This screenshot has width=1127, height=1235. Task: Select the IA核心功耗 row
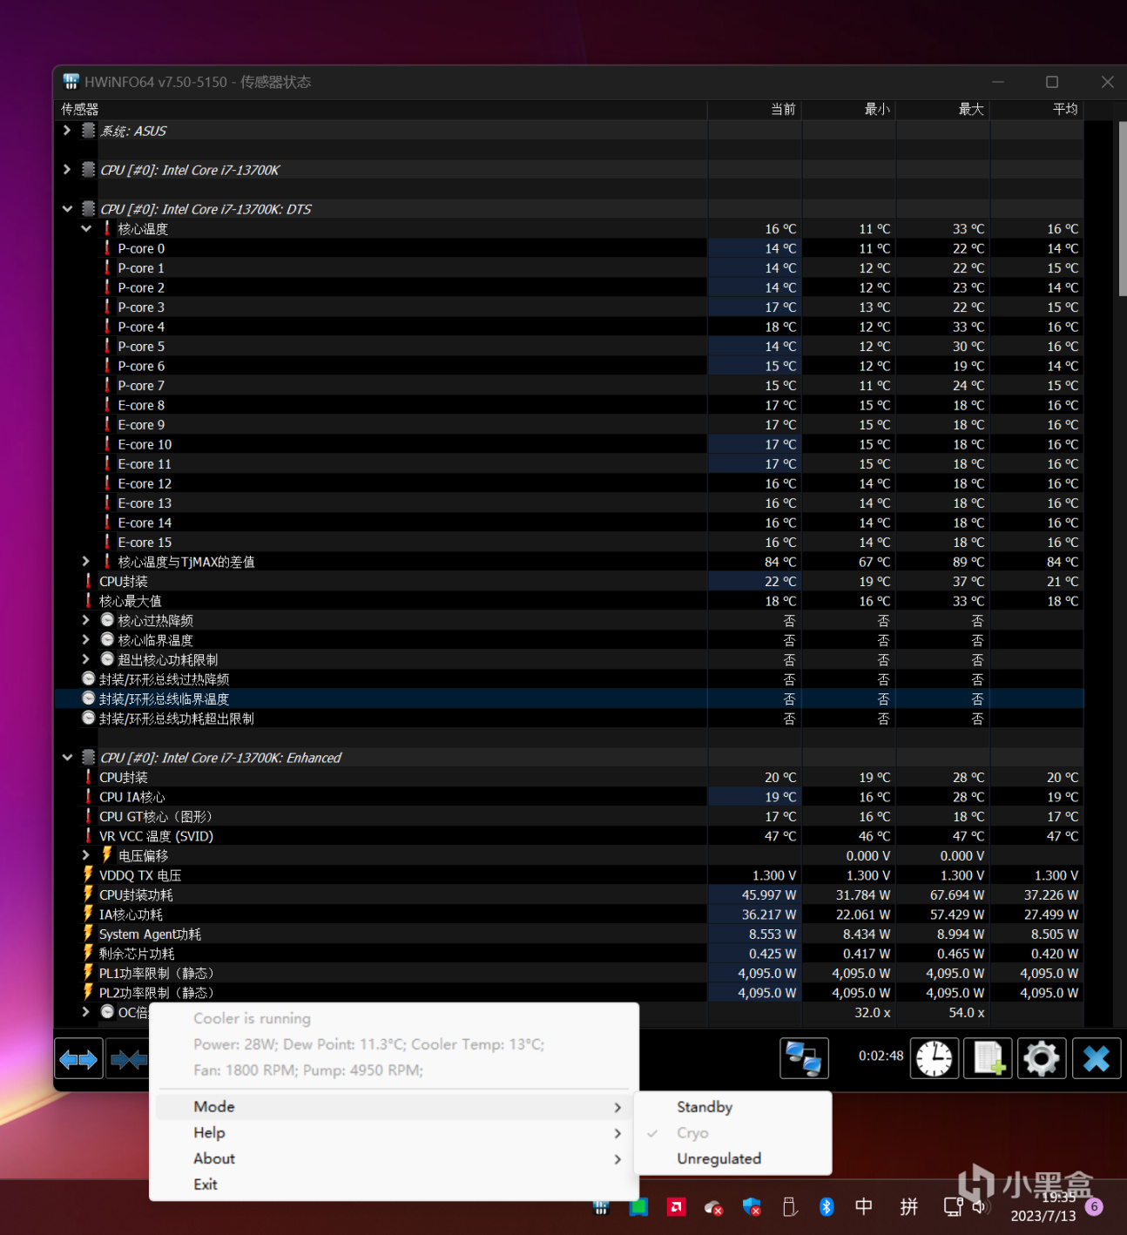point(569,914)
